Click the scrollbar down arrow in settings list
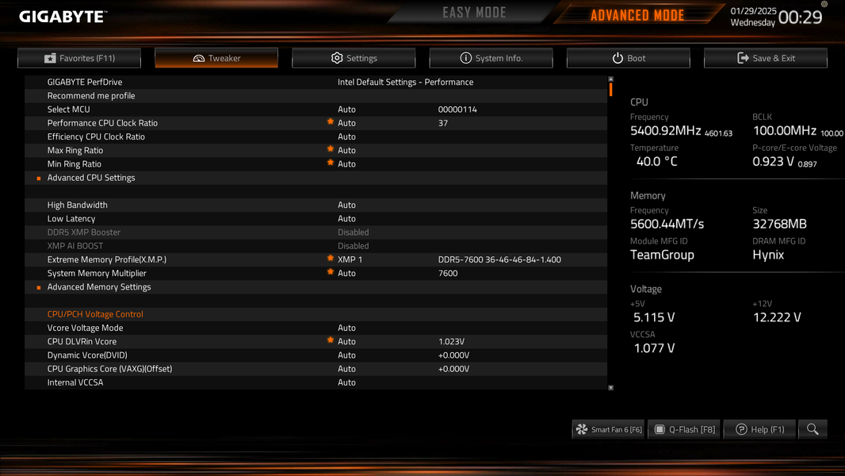Screen dimensions: 845x476 pos(610,387)
